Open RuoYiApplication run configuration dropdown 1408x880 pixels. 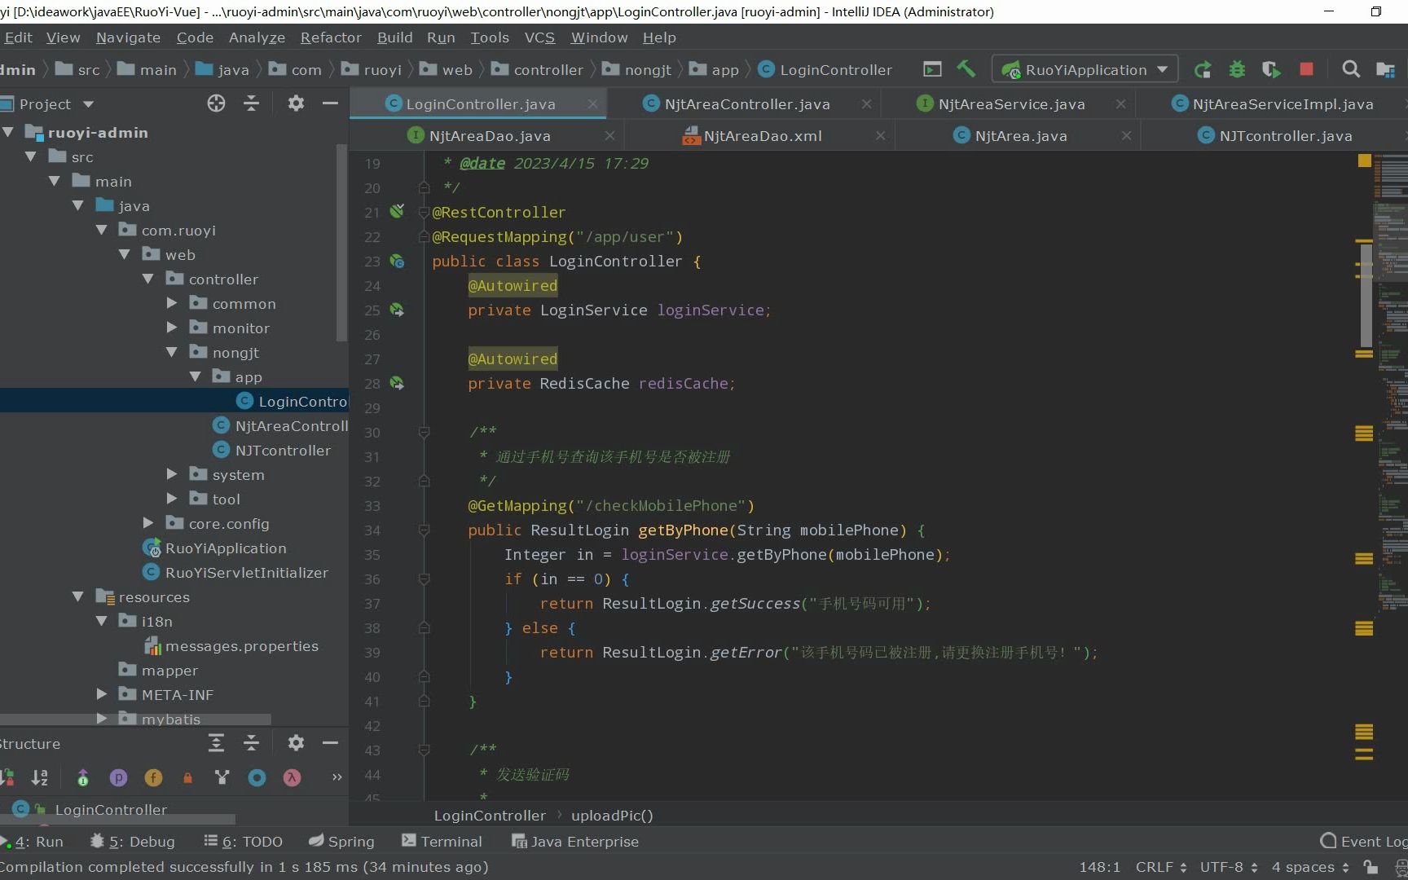pos(1085,70)
